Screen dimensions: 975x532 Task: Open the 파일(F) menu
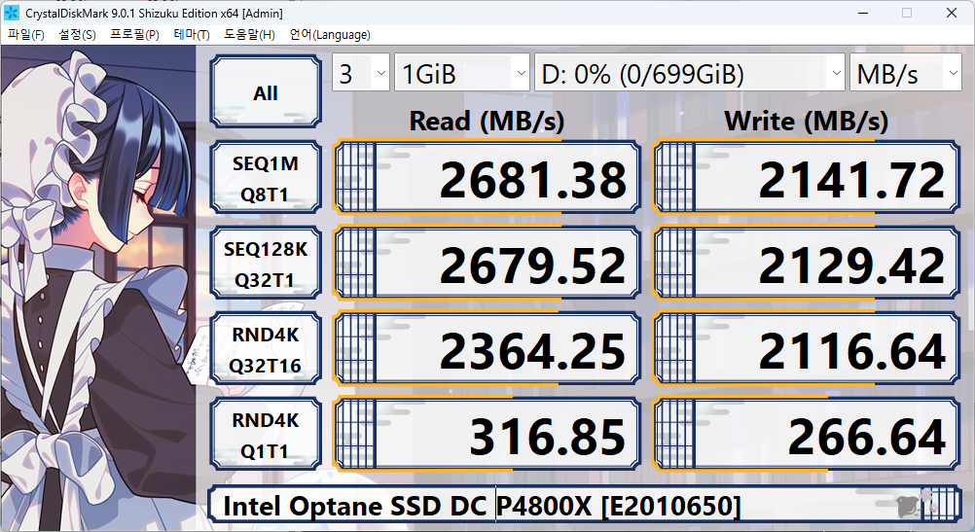point(26,35)
